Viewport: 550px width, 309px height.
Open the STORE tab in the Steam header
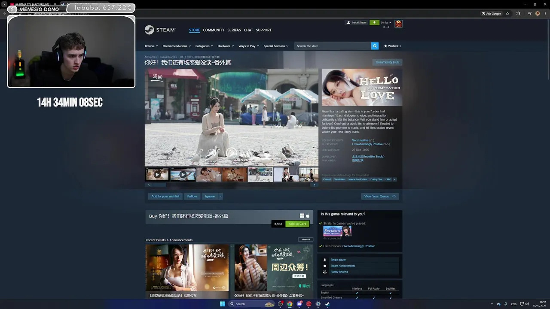(x=194, y=30)
